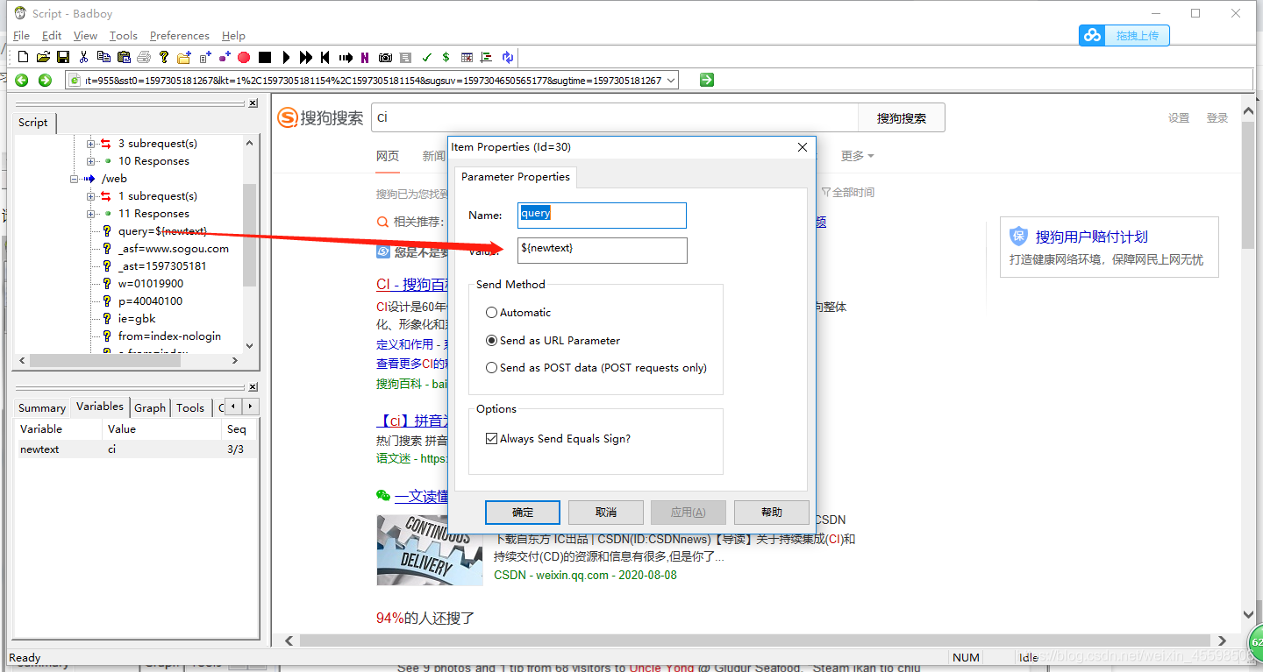Click the blue refresh arrows toolbar icon
The image size is (1263, 672).
pyautogui.click(x=507, y=57)
